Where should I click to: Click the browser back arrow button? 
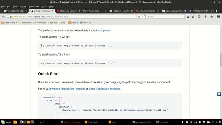point(3,17)
